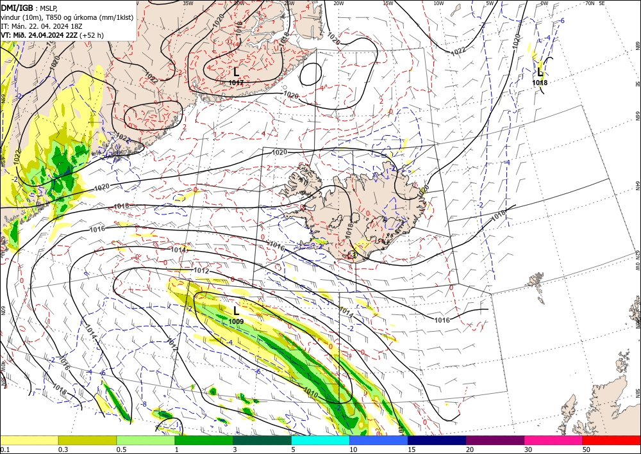Click the light green 0.5–1 legend swatch

pos(146,440)
